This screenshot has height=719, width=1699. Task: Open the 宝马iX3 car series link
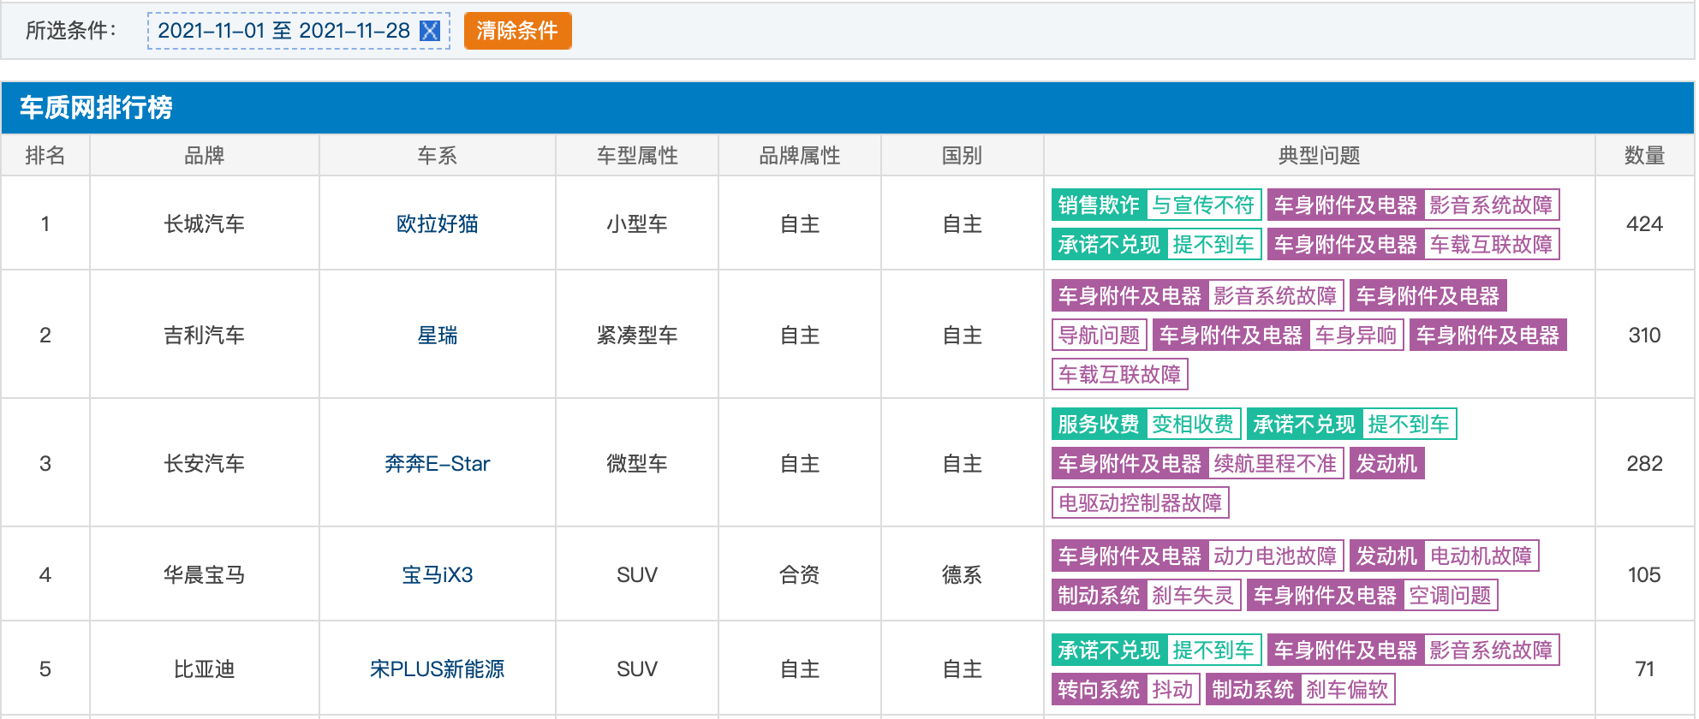[437, 575]
